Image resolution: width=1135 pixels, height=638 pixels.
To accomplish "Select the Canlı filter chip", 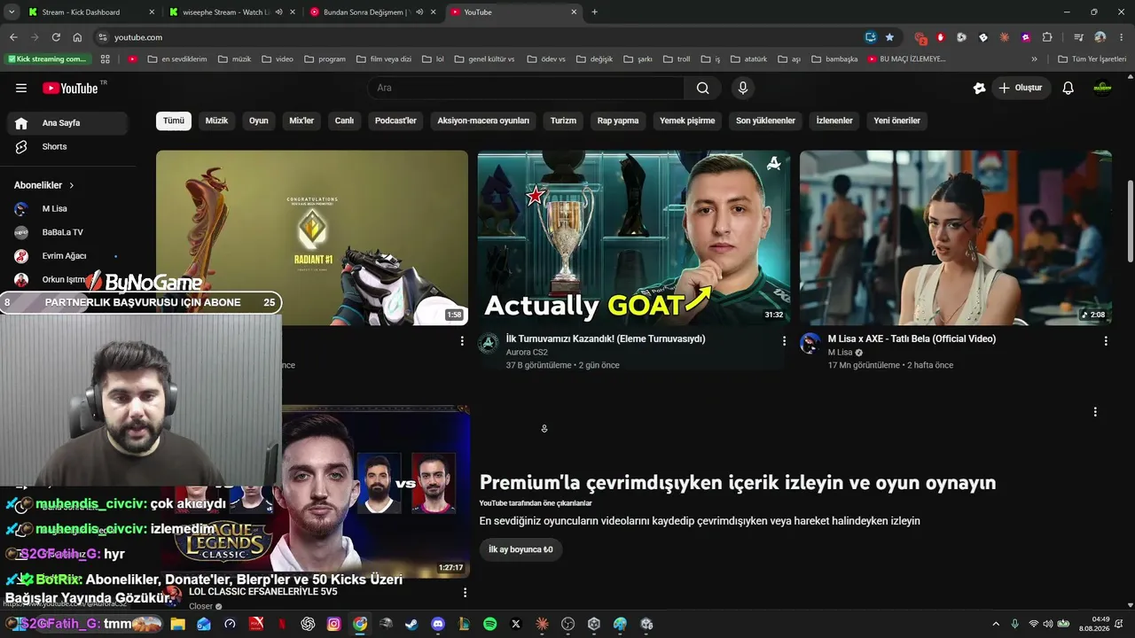I will [344, 121].
